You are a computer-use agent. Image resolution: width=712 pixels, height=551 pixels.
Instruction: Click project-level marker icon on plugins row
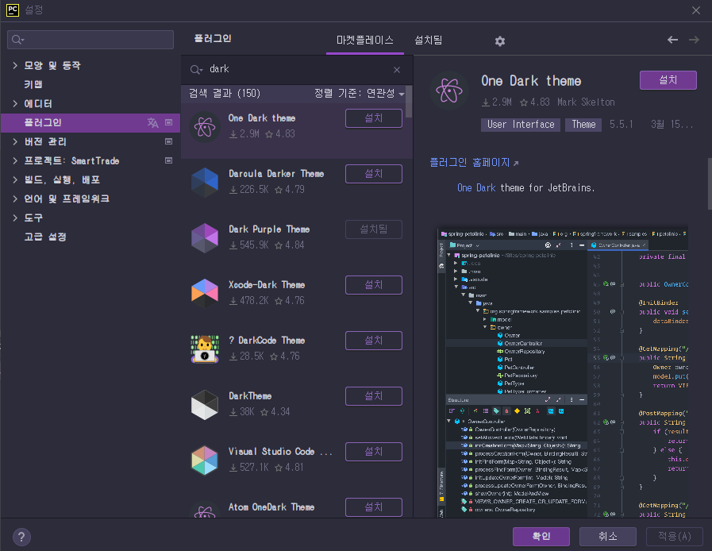(168, 122)
